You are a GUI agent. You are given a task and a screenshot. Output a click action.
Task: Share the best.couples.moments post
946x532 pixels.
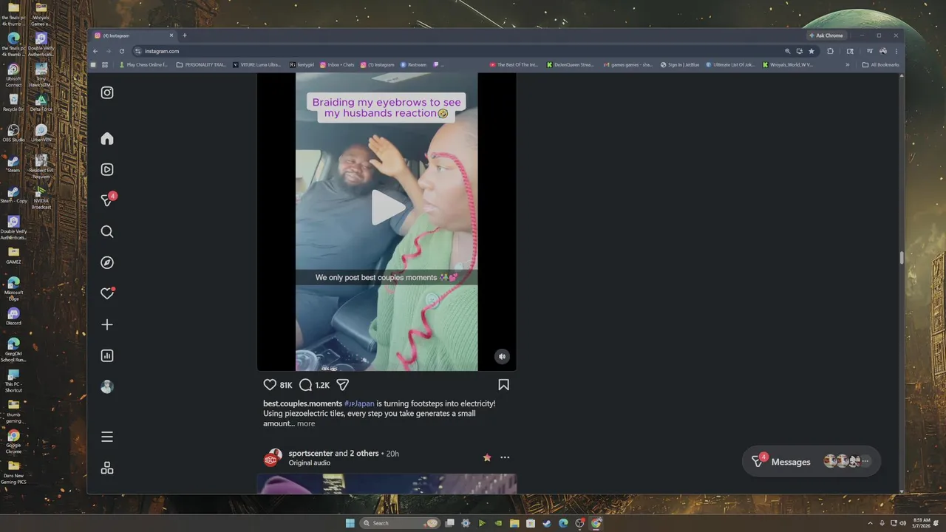pos(342,385)
